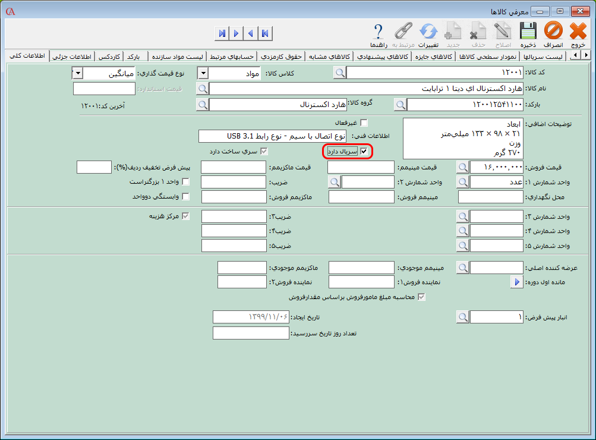Enable the واحد ۱ بزرگتراست checkbox
The height and width of the screenshot is (440, 596).
[185, 182]
